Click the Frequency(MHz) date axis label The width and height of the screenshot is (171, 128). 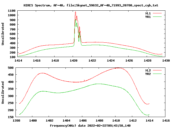(x=90, y=126)
